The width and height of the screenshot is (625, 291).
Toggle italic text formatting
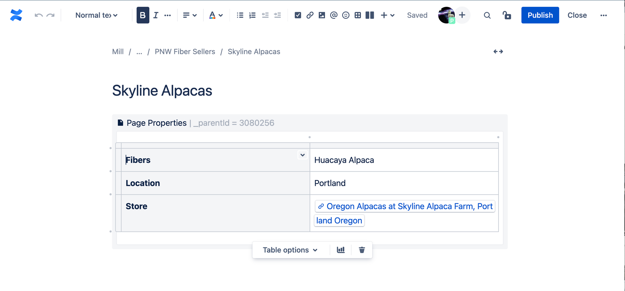tap(156, 15)
